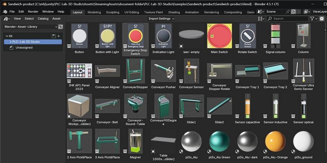Image resolution: width=327 pixels, height=163 pixels.
Task: Open the Scene browse icon dropdown
Action: pos(261,12)
